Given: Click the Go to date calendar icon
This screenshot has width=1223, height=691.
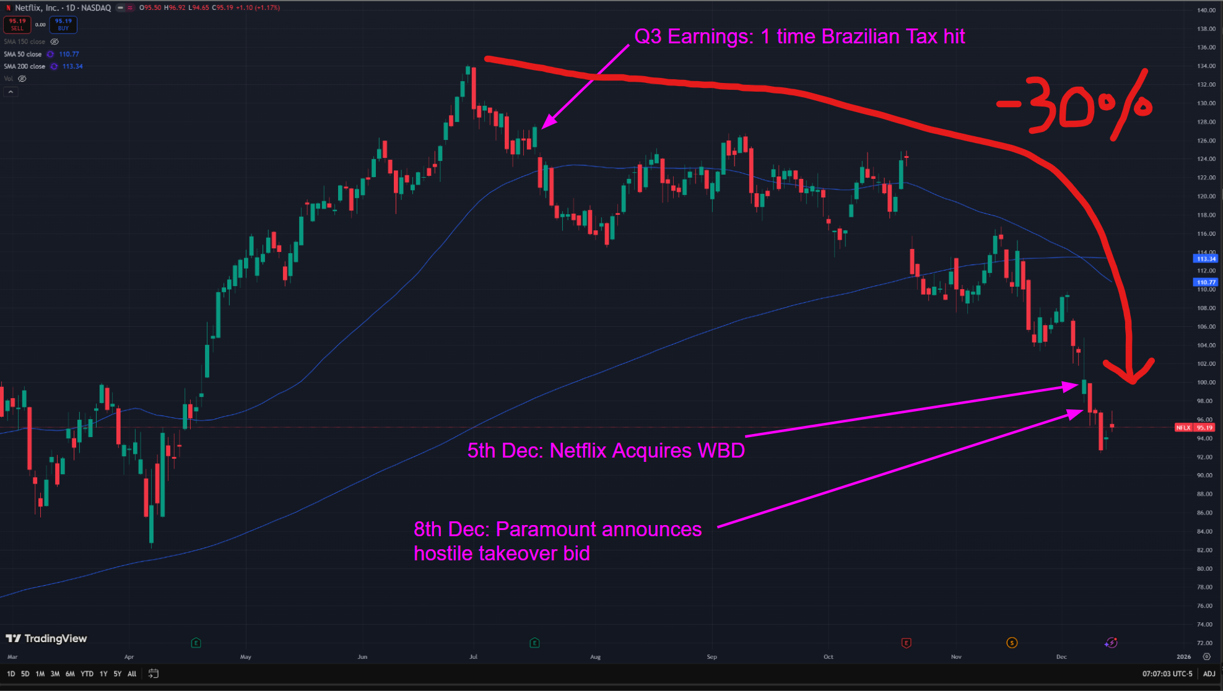Looking at the screenshot, I should [x=154, y=674].
